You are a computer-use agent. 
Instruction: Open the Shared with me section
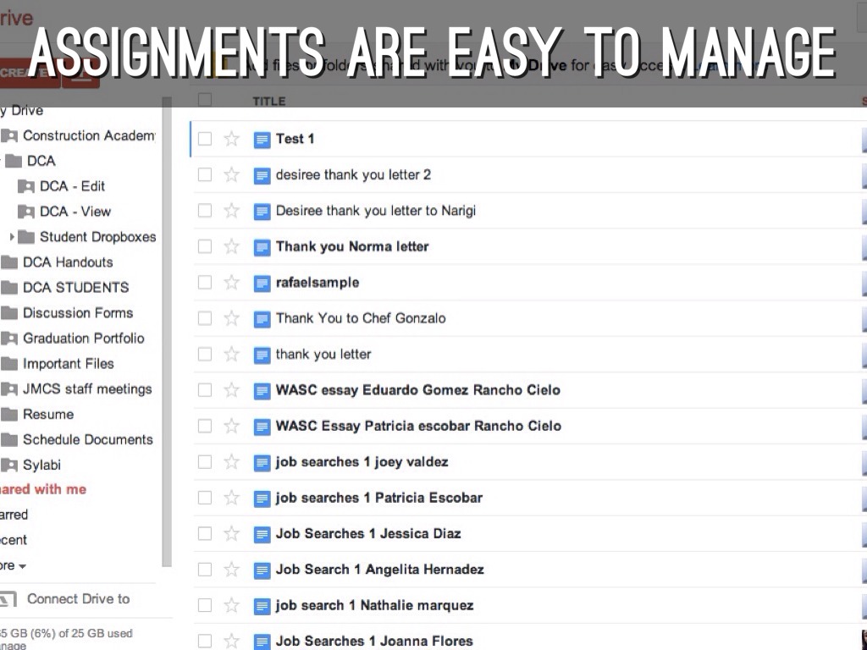42,489
